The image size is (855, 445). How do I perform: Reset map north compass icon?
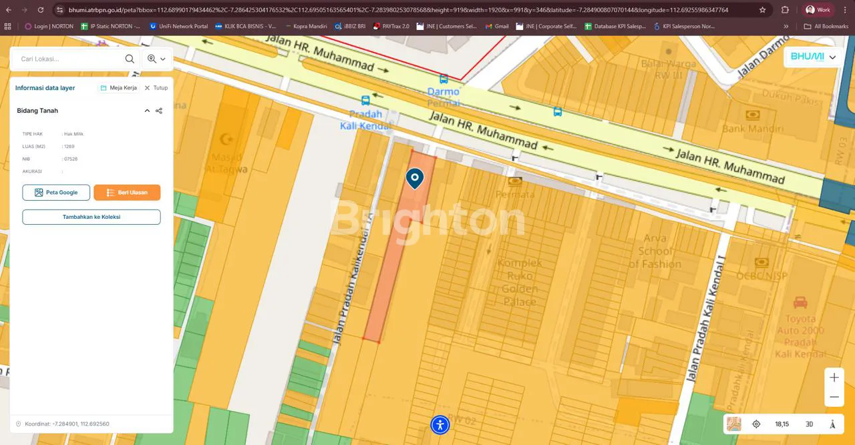[x=832, y=424]
